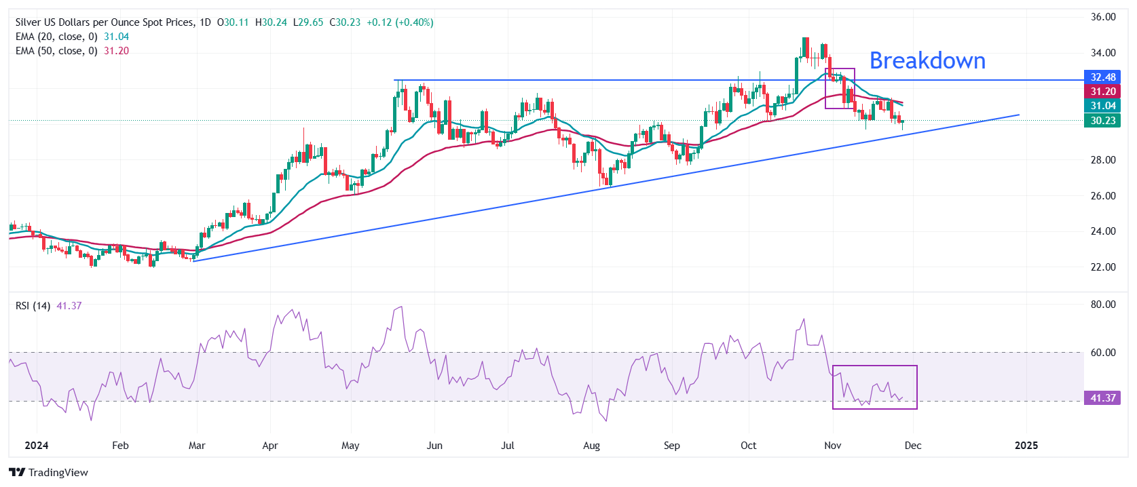Click the green 30.23 current price tag
Image resolution: width=1137 pixels, height=487 pixels.
(1102, 121)
